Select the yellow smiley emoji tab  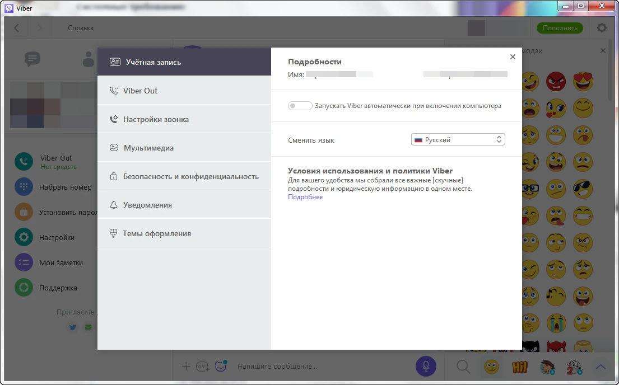pos(491,367)
